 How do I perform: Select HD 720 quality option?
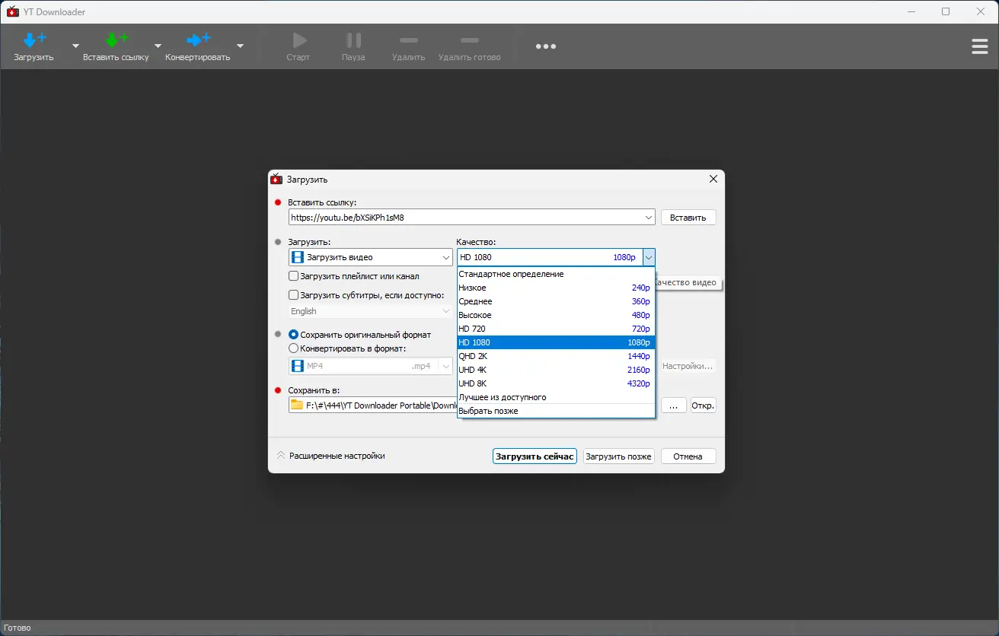pos(556,329)
